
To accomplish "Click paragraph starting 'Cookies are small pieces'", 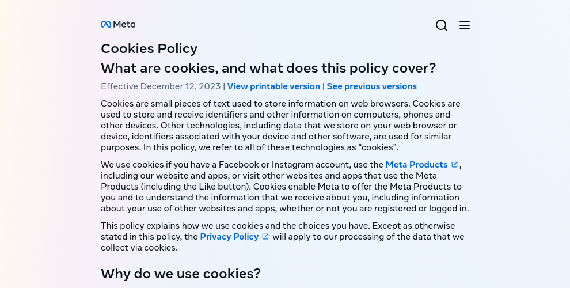I will (280, 126).
